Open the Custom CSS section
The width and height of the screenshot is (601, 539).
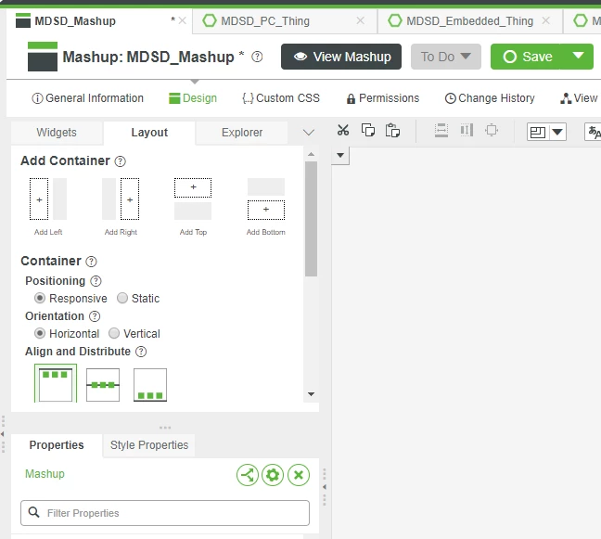click(x=281, y=98)
